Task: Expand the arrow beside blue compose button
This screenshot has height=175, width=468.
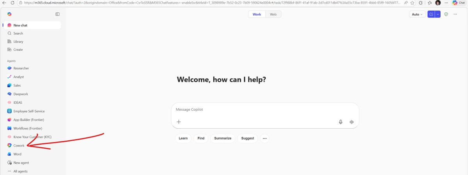Action: 438,14
